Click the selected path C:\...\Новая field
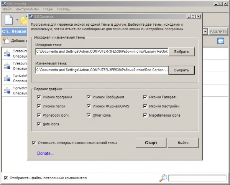The height and width of the screenshot is (185, 230). (15, 31)
